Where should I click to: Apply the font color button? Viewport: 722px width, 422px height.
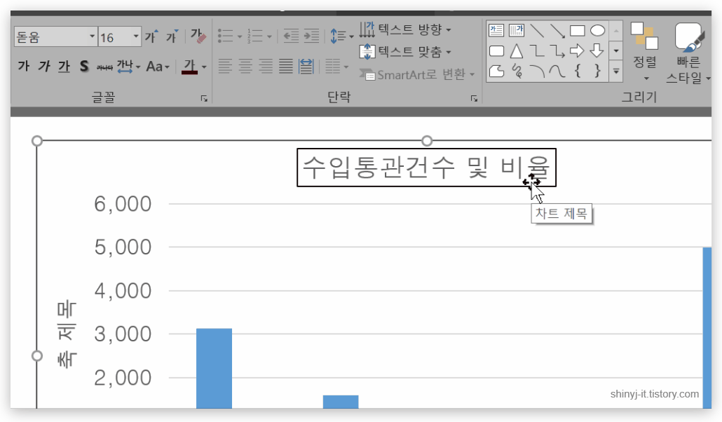190,67
